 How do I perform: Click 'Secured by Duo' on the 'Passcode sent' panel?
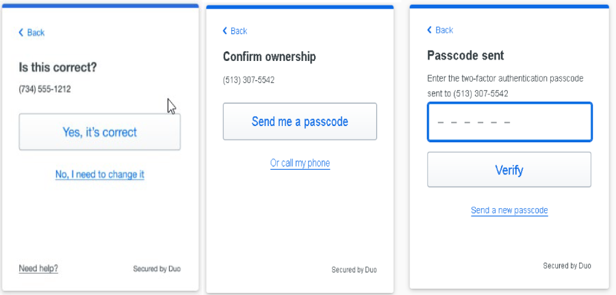tap(567, 266)
